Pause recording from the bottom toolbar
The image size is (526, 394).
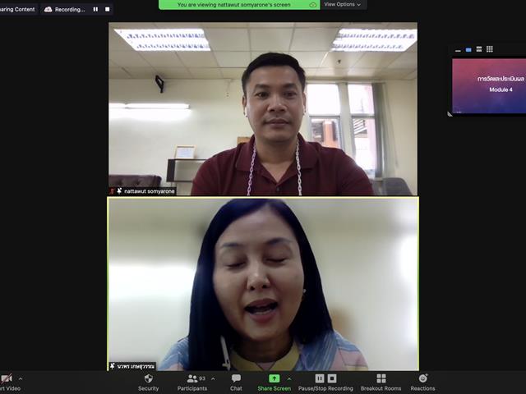[320, 378]
